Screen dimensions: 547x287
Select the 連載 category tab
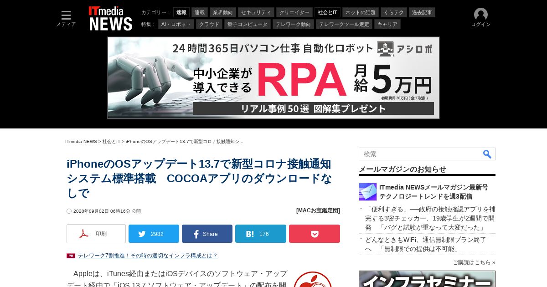click(x=200, y=12)
